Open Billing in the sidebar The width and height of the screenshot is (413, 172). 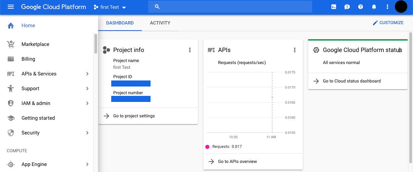pos(28,59)
